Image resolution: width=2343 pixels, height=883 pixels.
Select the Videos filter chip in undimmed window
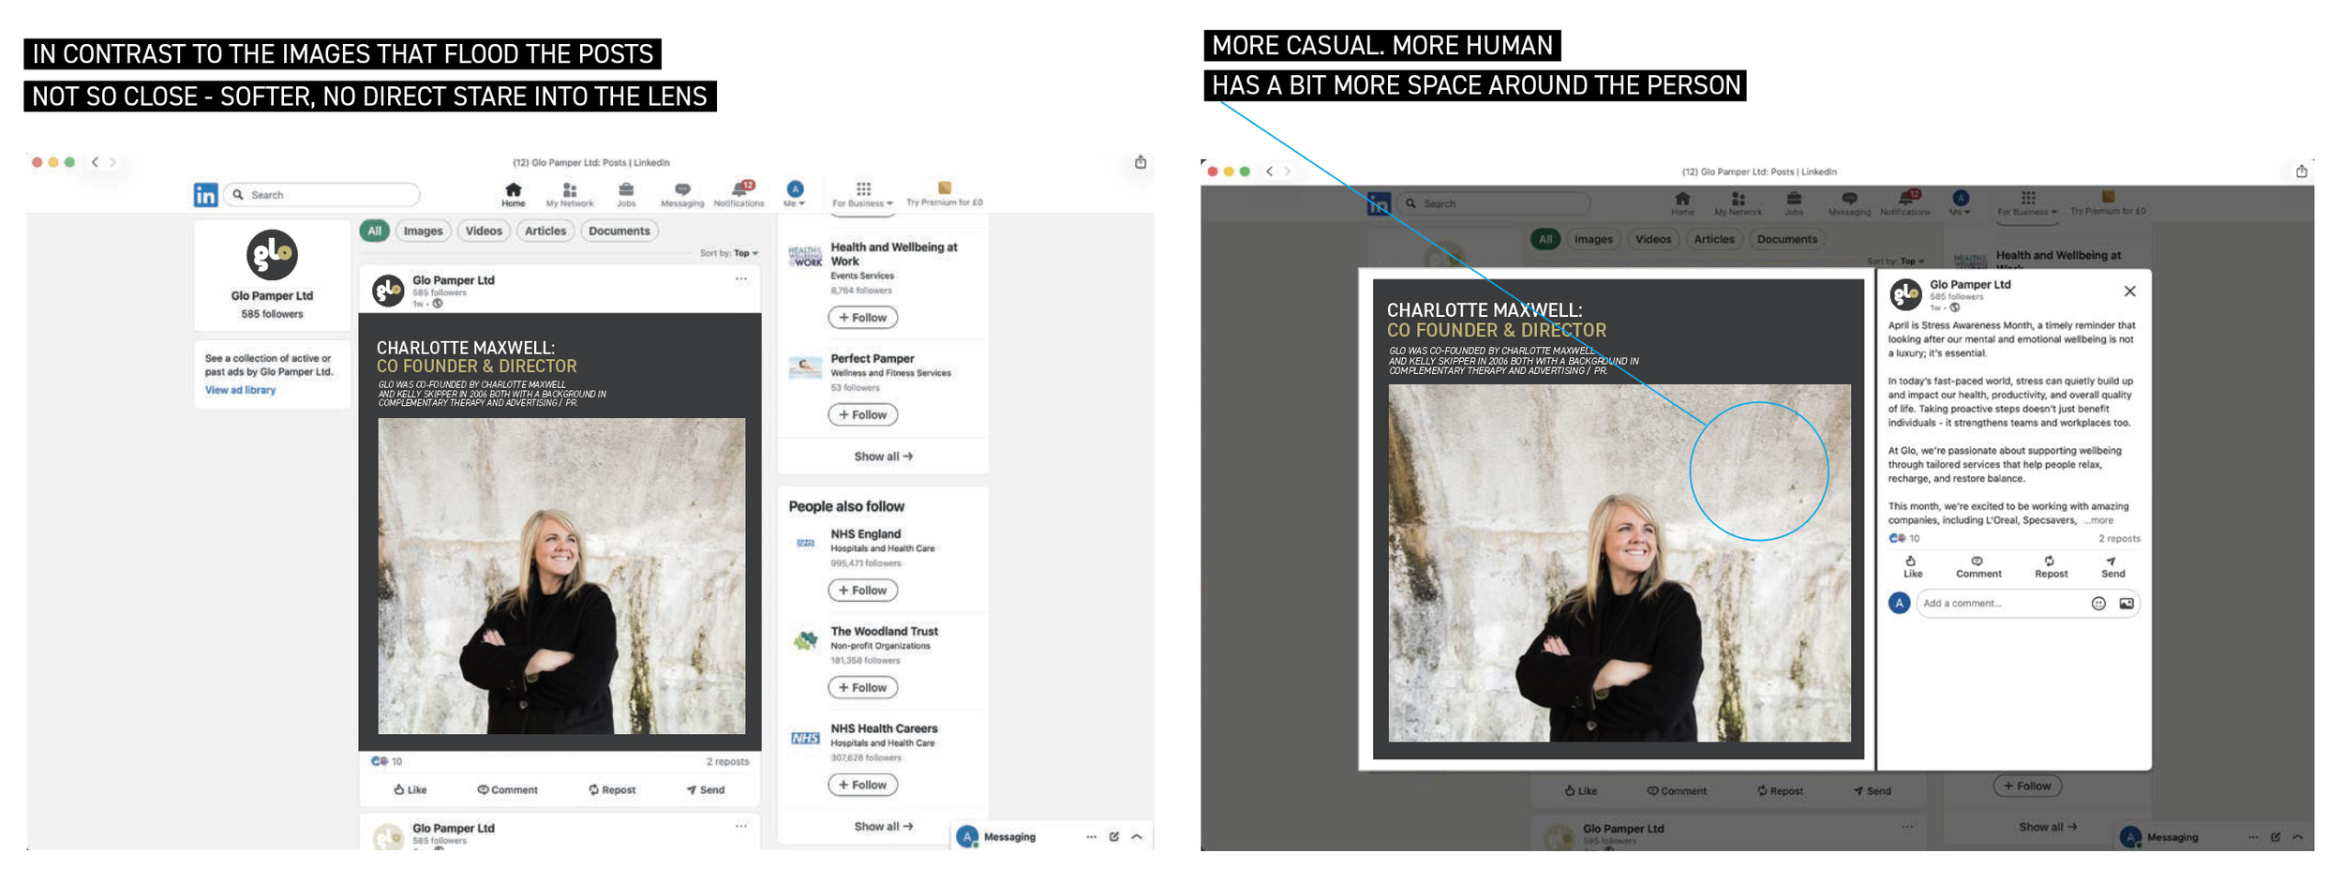[x=484, y=231]
